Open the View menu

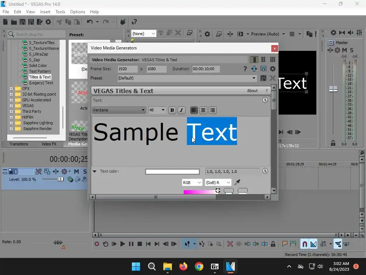pos(30,12)
